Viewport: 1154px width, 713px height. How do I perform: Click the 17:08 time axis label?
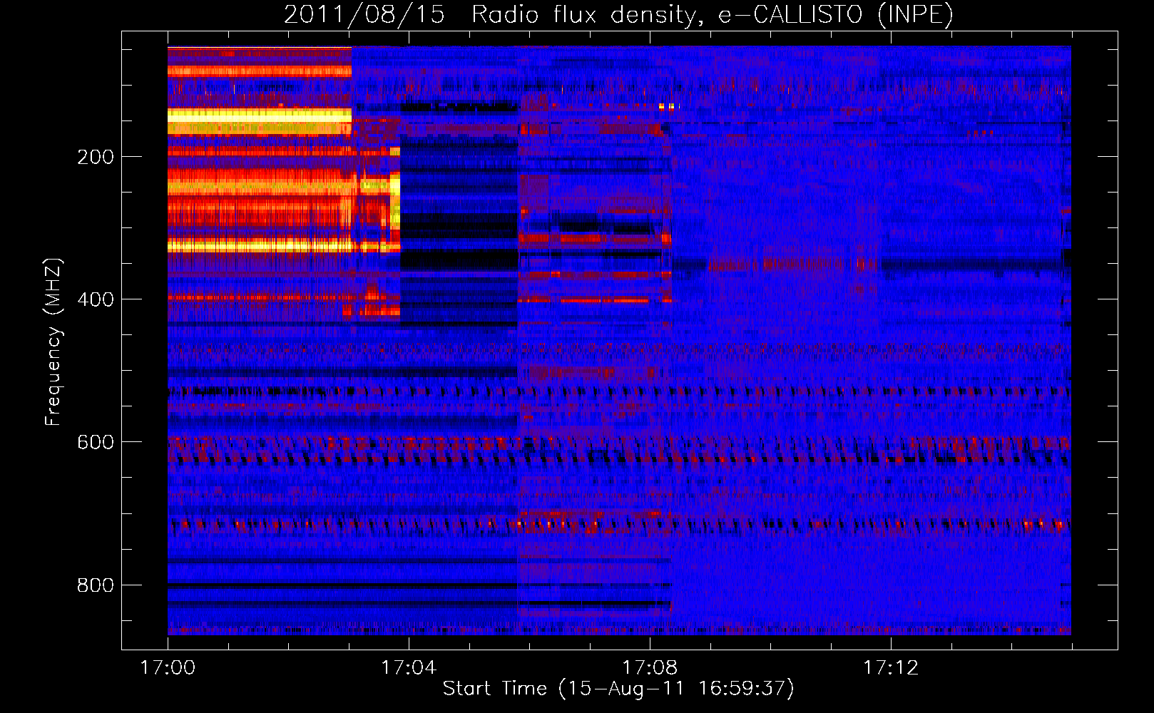point(650,667)
